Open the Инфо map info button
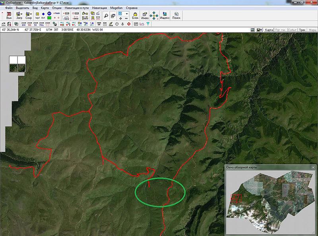 point(145,15)
